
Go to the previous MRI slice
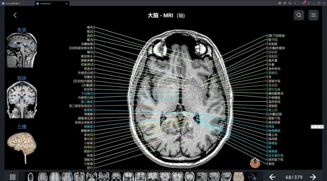tap(272, 177)
